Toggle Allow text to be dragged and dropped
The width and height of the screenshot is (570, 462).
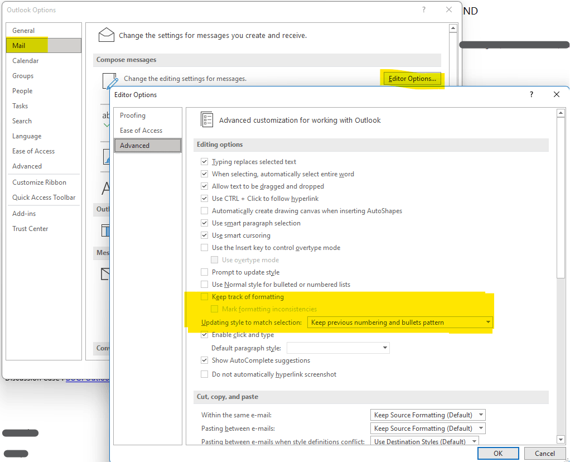(x=205, y=186)
